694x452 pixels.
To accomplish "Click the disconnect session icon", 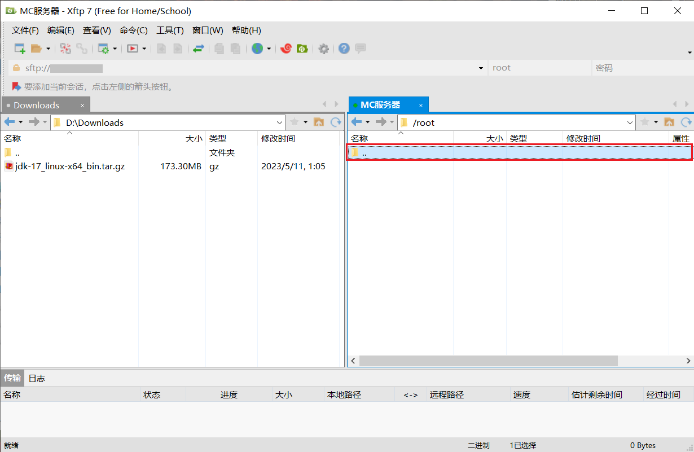I will coord(65,49).
